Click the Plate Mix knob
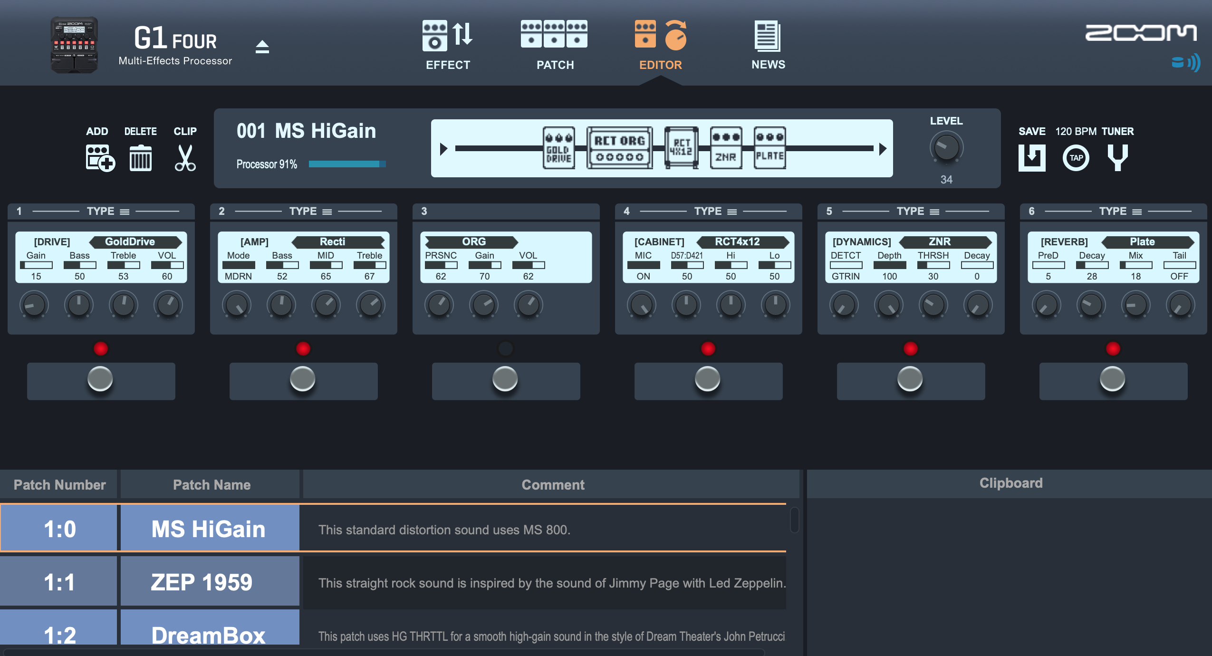This screenshot has height=656, width=1212. [x=1135, y=305]
